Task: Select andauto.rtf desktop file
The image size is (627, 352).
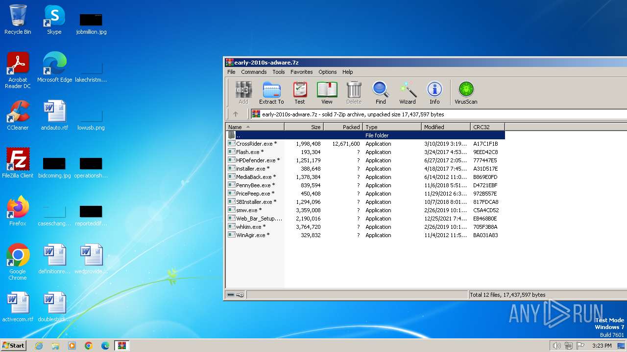Action: (x=54, y=115)
